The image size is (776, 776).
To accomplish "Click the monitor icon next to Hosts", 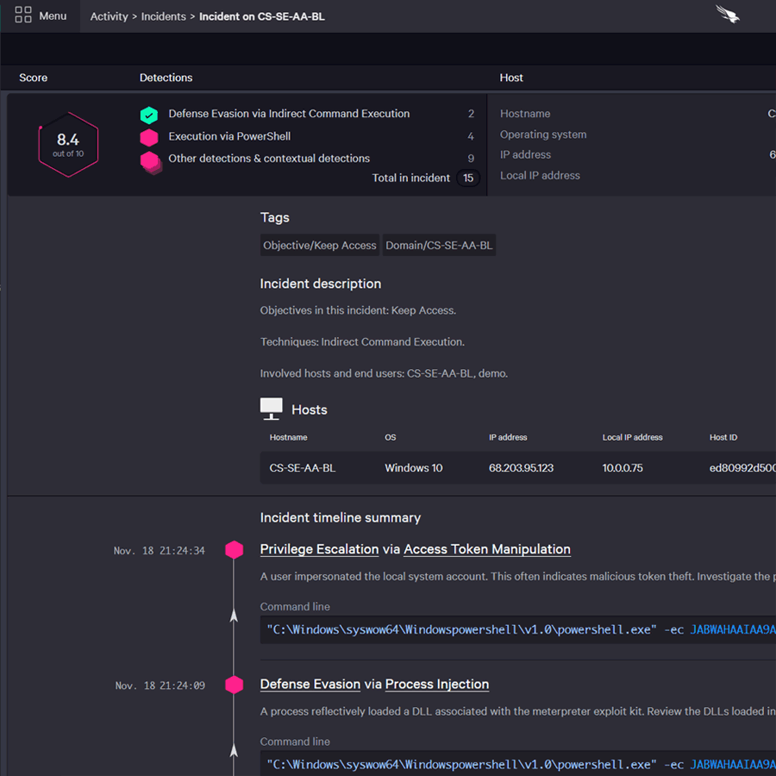I will pyautogui.click(x=271, y=410).
